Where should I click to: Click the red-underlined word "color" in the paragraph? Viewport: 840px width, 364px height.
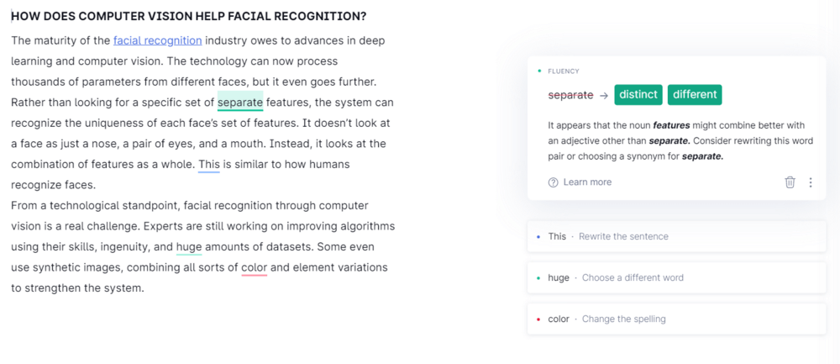pos(254,267)
